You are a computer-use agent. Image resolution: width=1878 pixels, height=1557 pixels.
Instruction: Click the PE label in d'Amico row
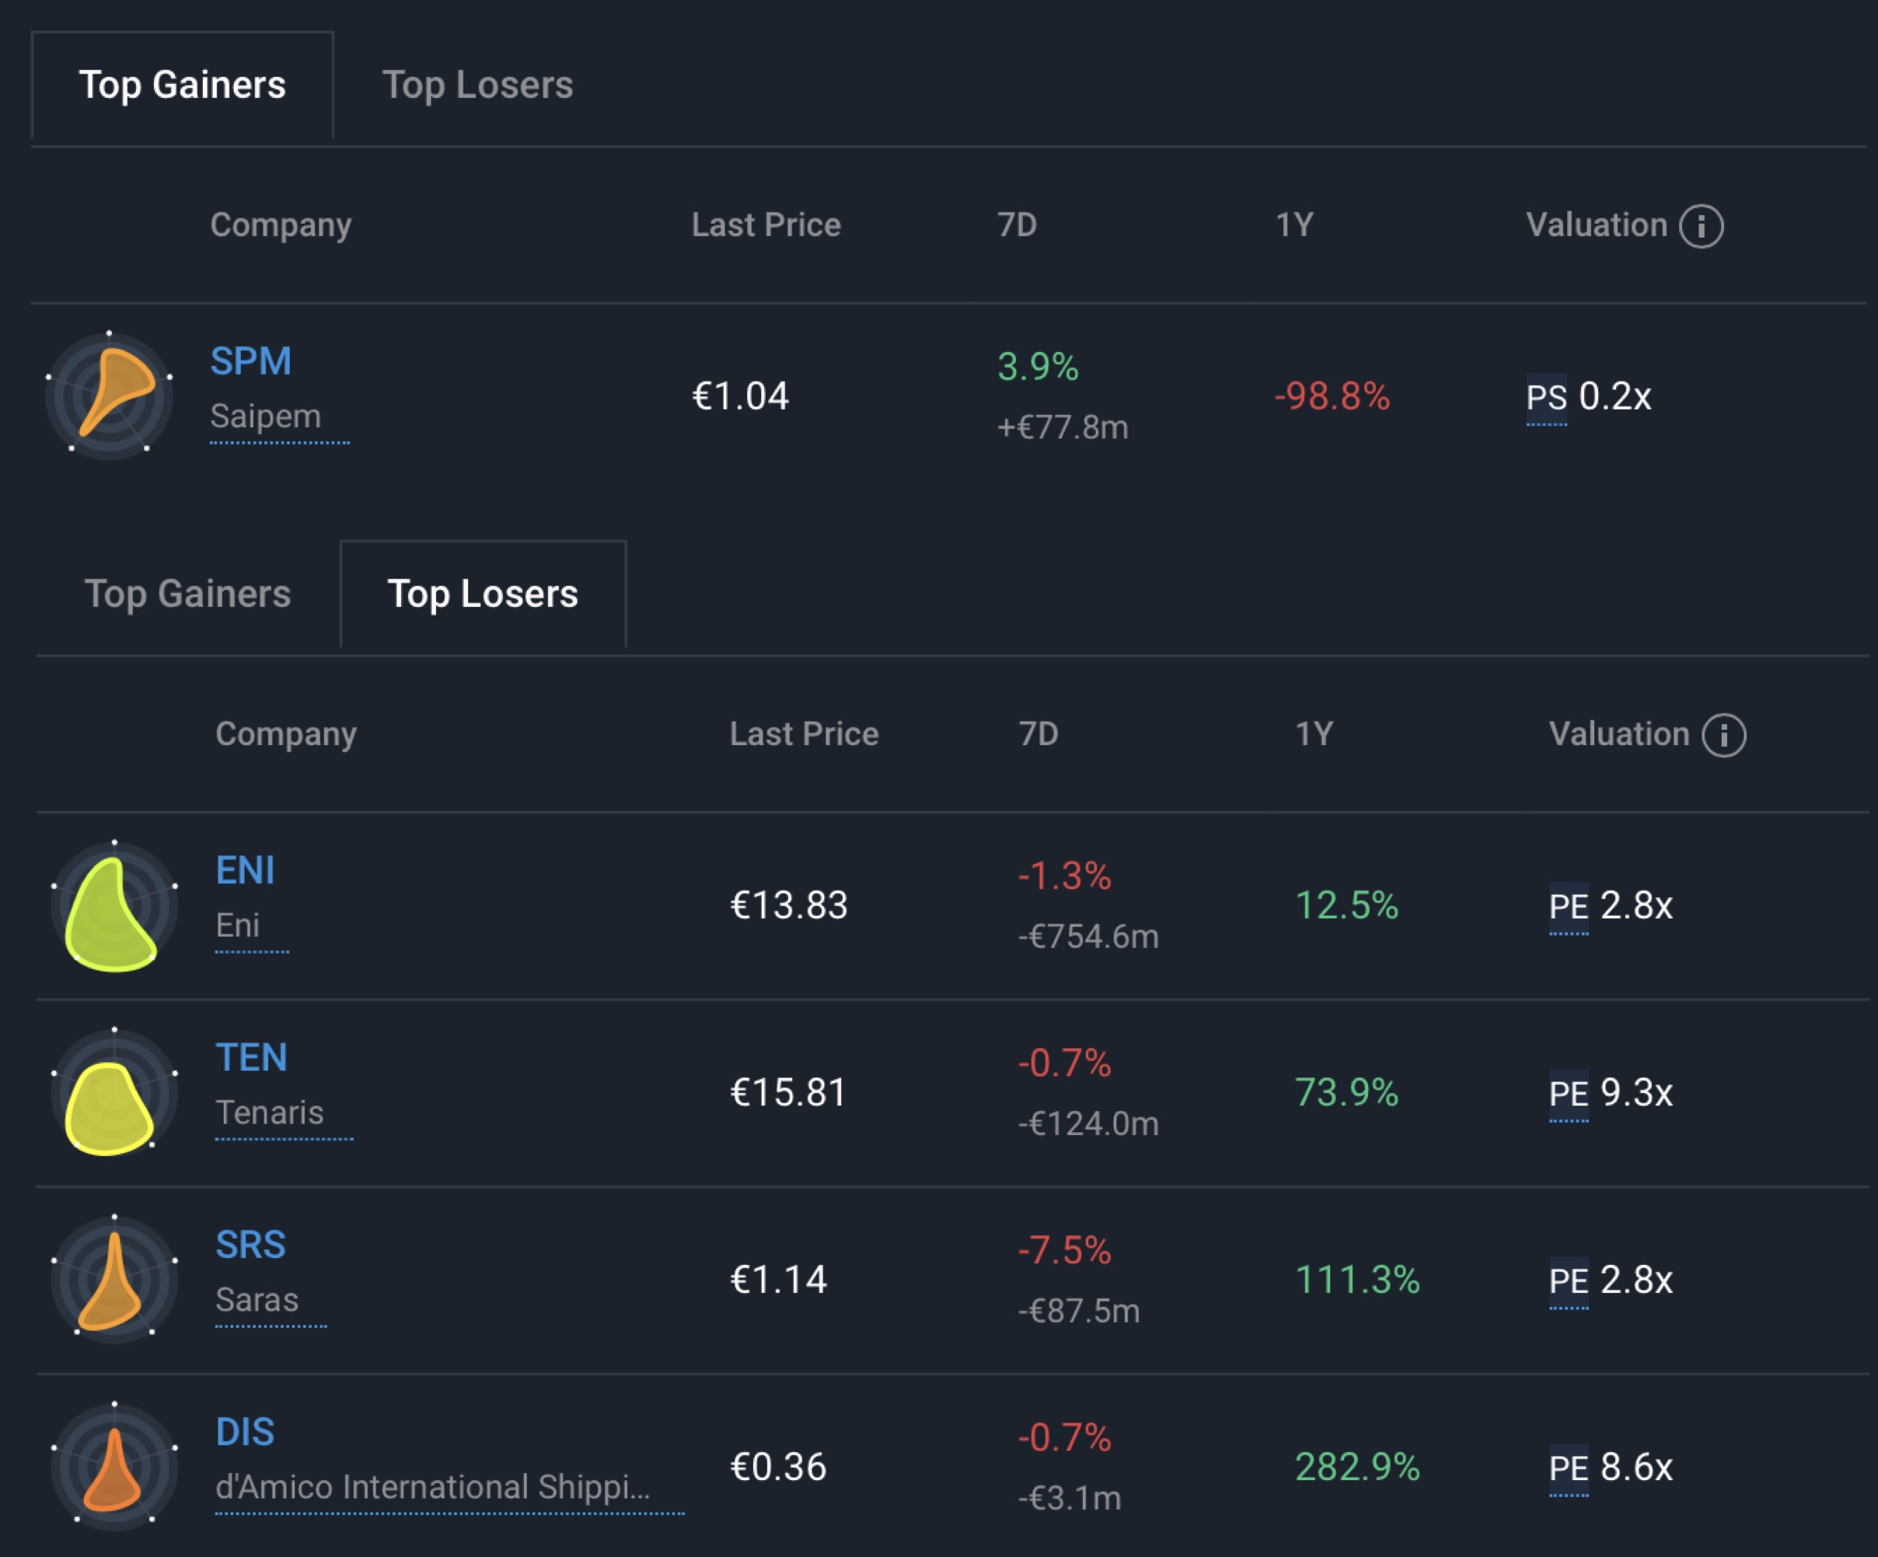pos(1569,1468)
